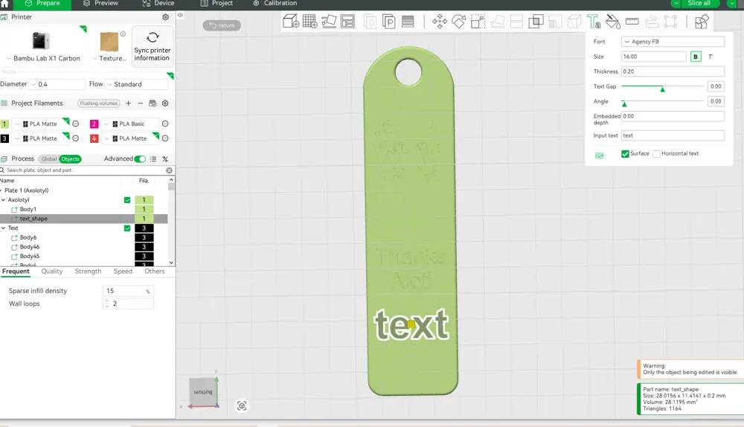Open the Font dropdown Agency FB
This screenshot has width=744, height=427.
click(673, 42)
